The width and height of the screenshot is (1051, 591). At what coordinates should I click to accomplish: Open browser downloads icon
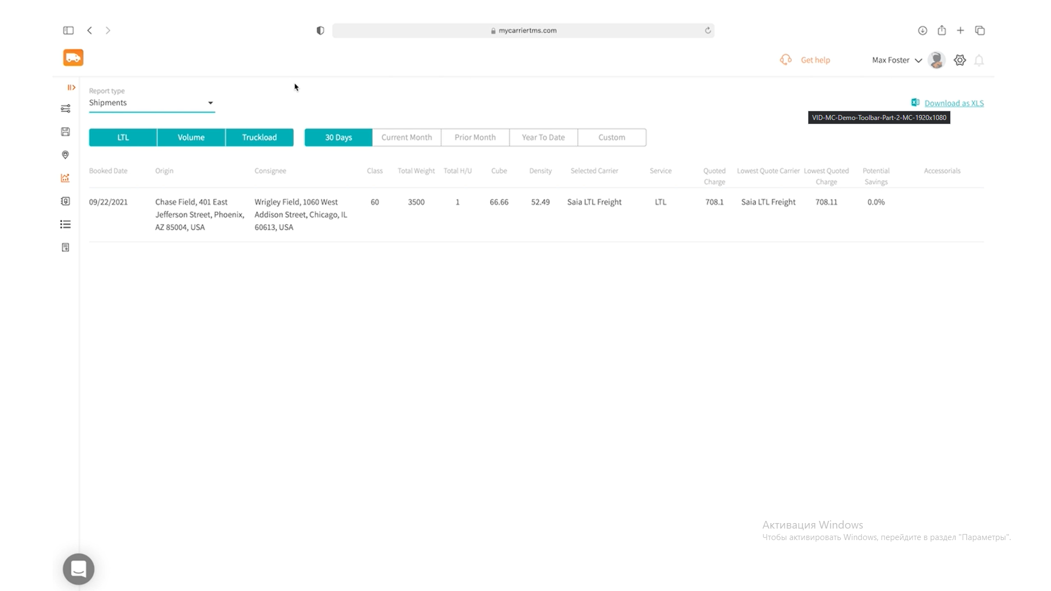coord(922,30)
